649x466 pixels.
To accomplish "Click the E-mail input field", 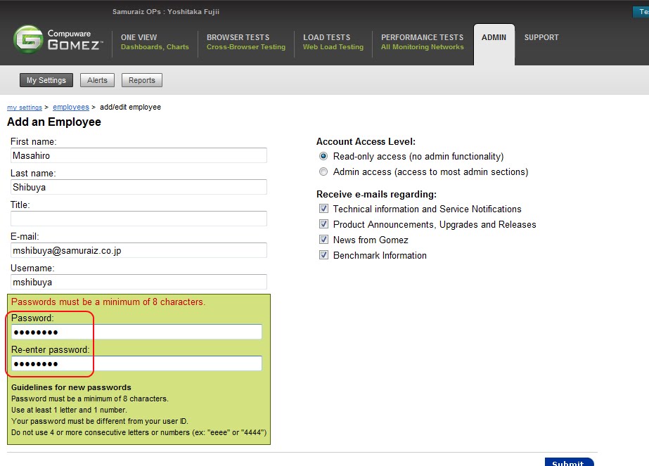I will click(x=139, y=250).
